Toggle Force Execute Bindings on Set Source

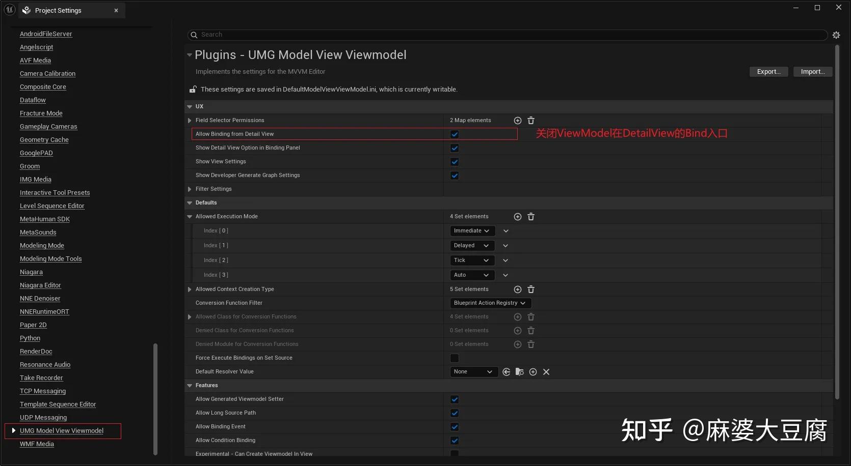tap(454, 358)
